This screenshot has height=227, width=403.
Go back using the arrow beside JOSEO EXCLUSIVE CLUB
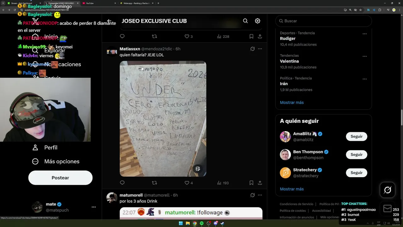click(x=109, y=21)
